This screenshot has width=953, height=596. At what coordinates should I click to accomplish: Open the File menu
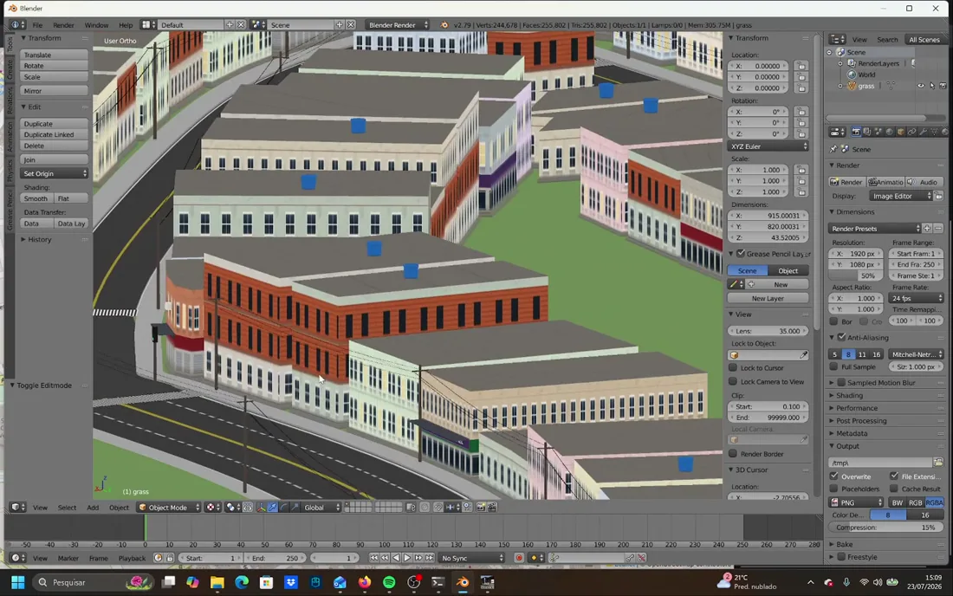coord(37,25)
